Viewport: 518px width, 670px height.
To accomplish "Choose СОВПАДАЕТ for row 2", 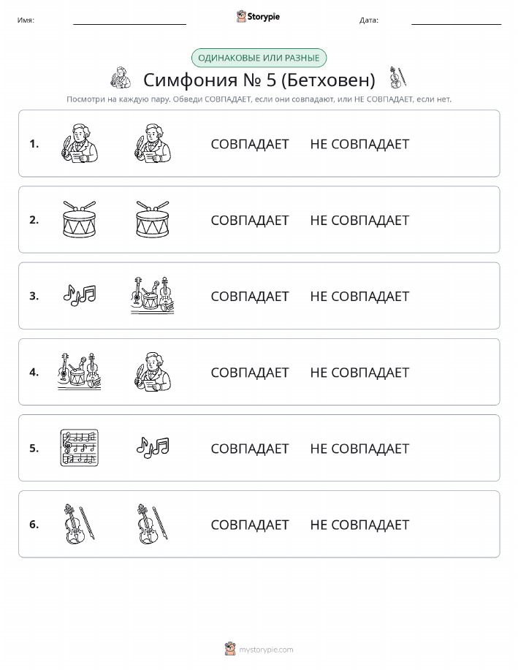I will pyautogui.click(x=250, y=220).
